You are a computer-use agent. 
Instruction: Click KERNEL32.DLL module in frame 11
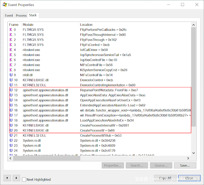coord(34,85)
